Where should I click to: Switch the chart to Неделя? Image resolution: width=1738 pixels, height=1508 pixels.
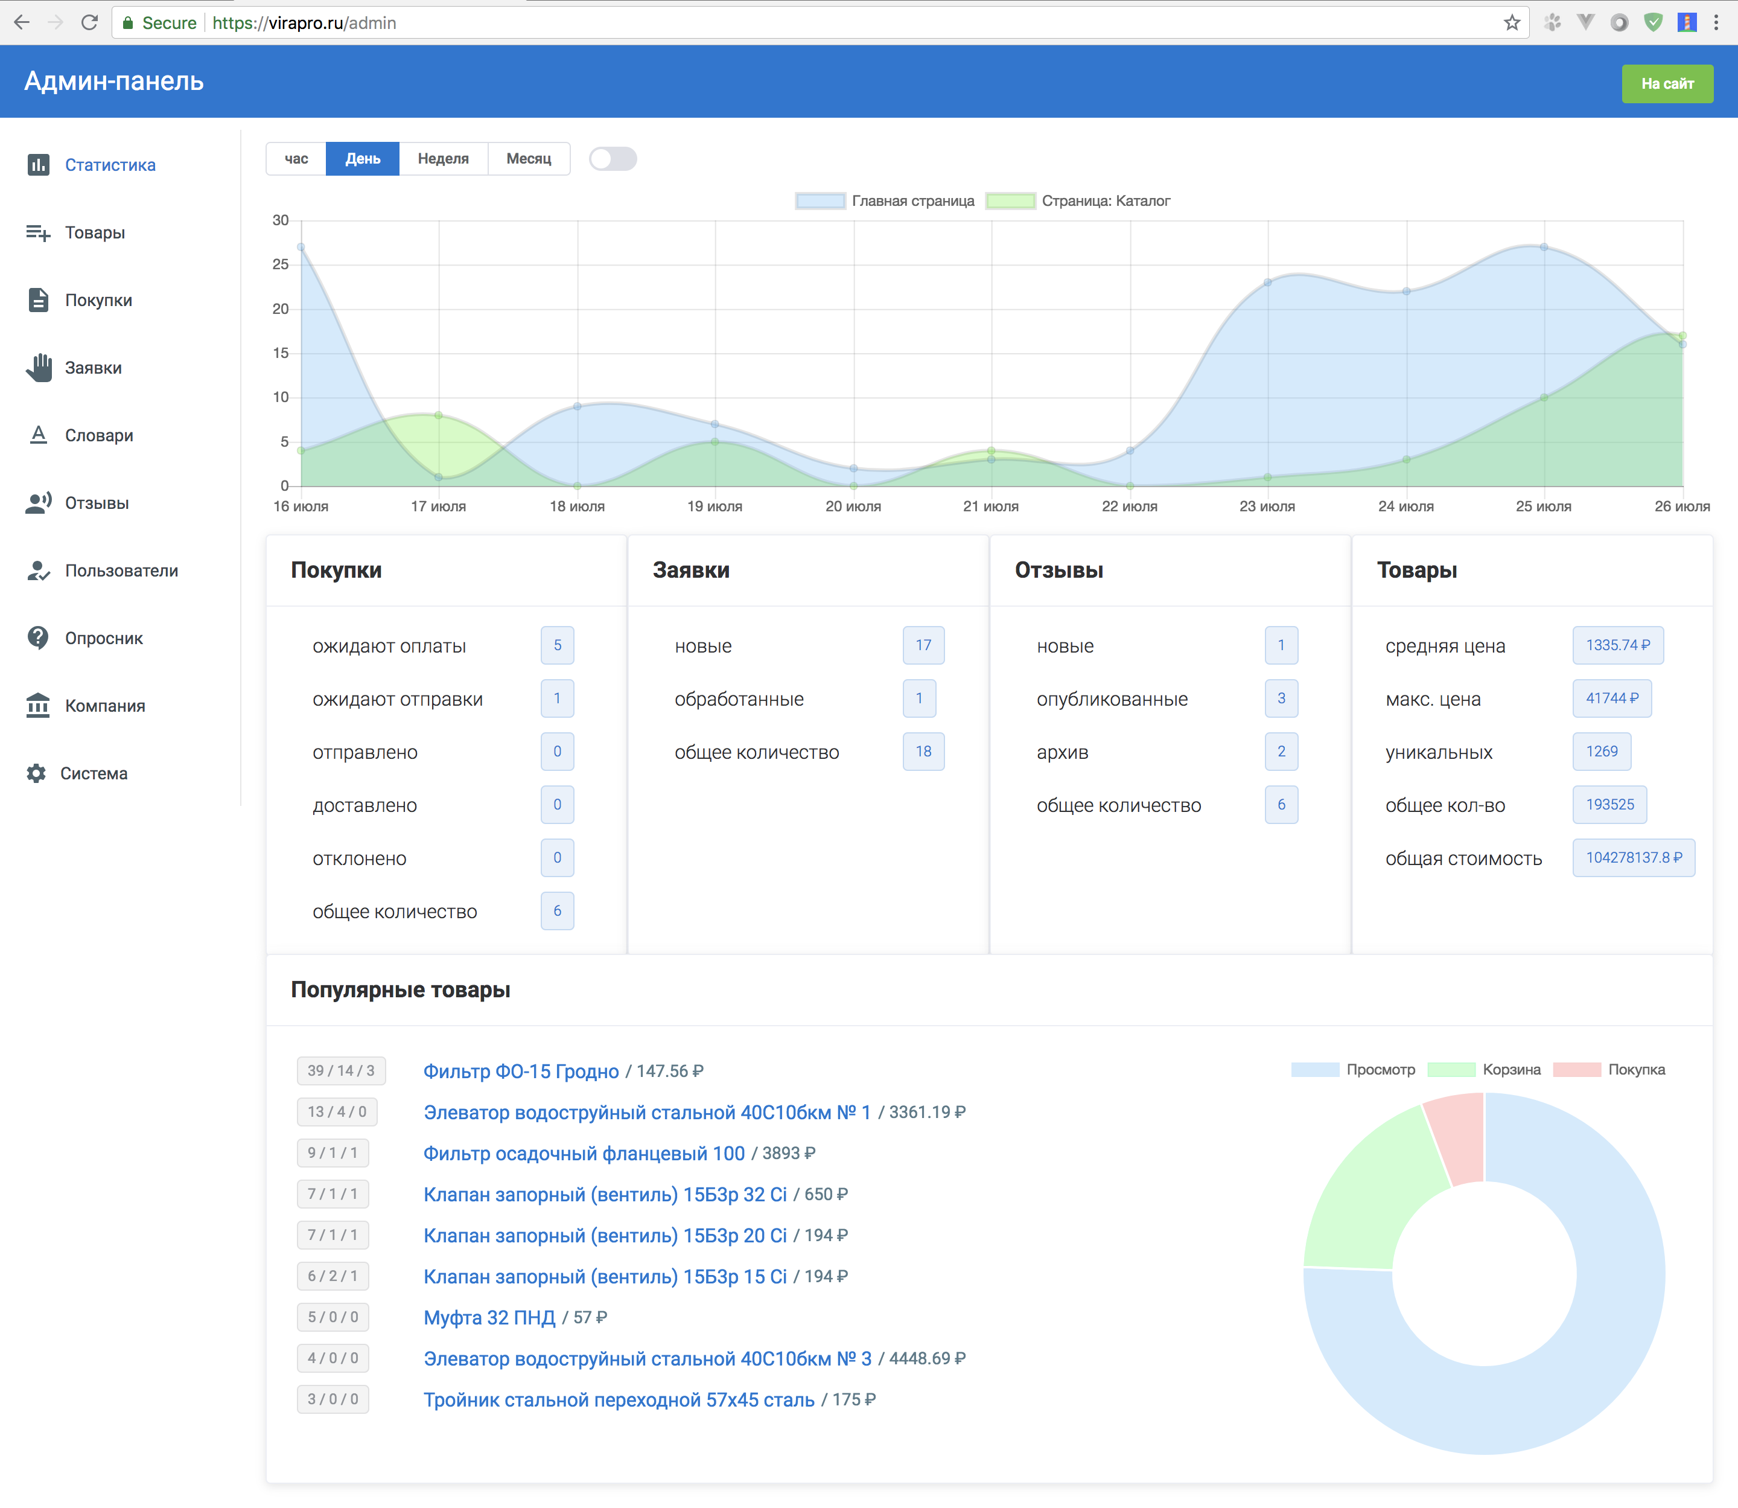coord(444,159)
